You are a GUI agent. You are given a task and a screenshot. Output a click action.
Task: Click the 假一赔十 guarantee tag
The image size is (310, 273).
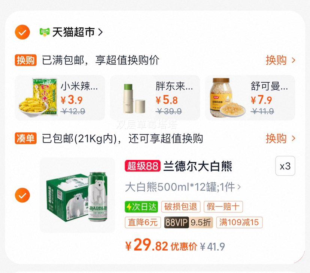(x=223, y=207)
